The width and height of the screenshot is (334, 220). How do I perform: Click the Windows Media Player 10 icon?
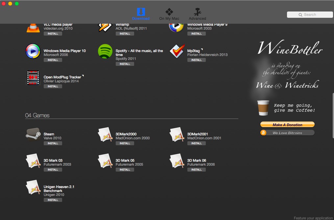[x=33, y=51]
